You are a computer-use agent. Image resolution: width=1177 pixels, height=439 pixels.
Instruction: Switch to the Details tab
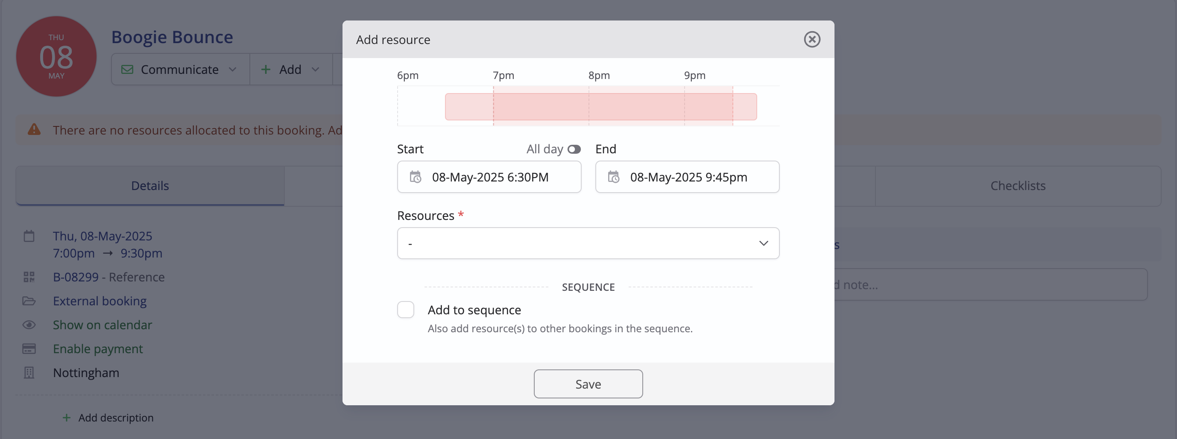click(150, 185)
